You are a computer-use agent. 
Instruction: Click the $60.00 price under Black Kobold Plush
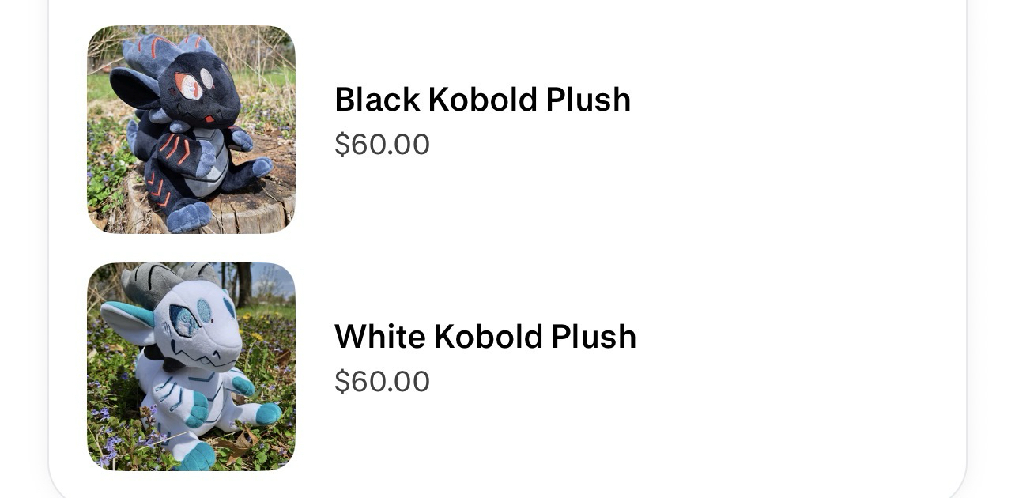pos(382,145)
